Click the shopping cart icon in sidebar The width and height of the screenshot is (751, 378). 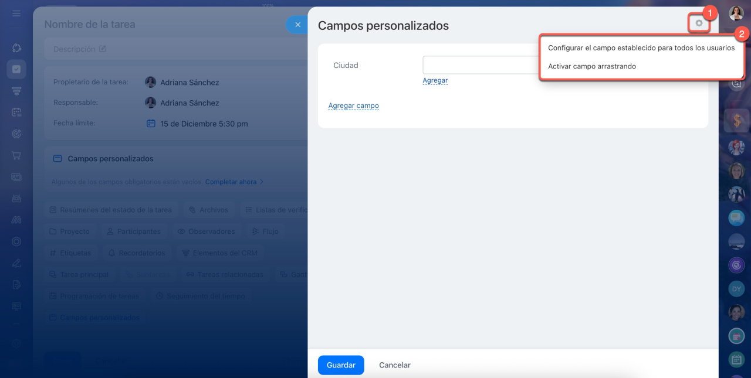(16, 155)
